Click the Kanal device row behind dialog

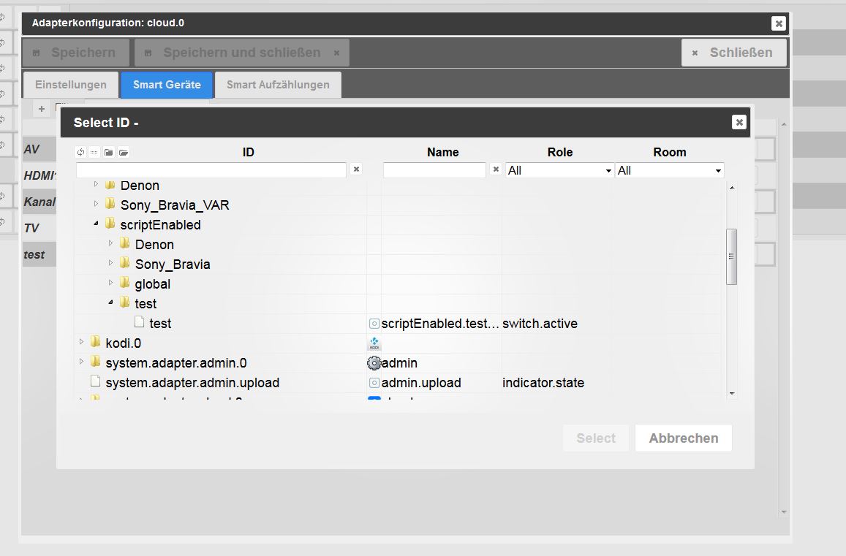point(39,202)
